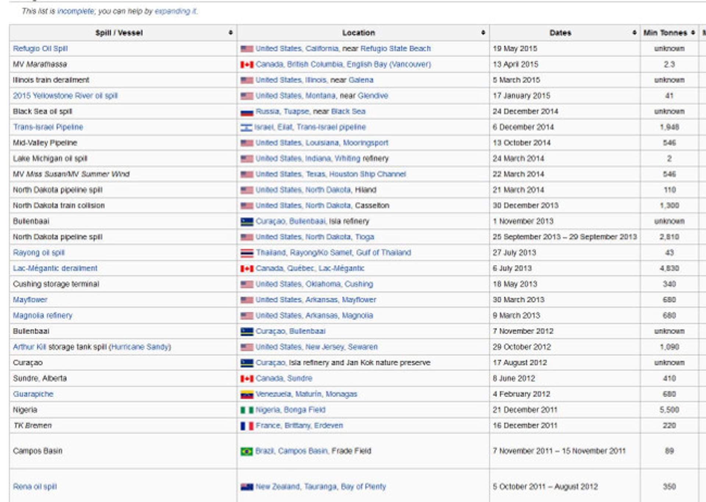The width and height of the screenshot is (706, 502).
Task: Sort table by Min Tonnes column arrows
Action: tap(693, 33)
